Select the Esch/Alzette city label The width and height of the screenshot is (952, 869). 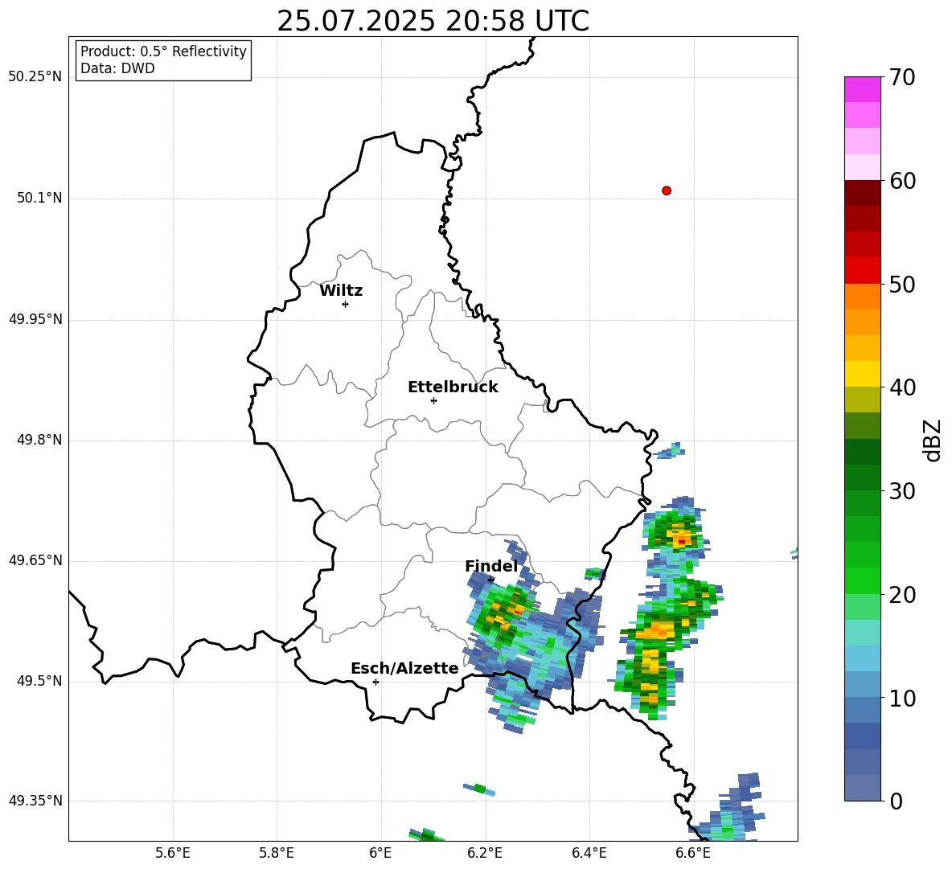pyautogui.click(x=404, y=668)
